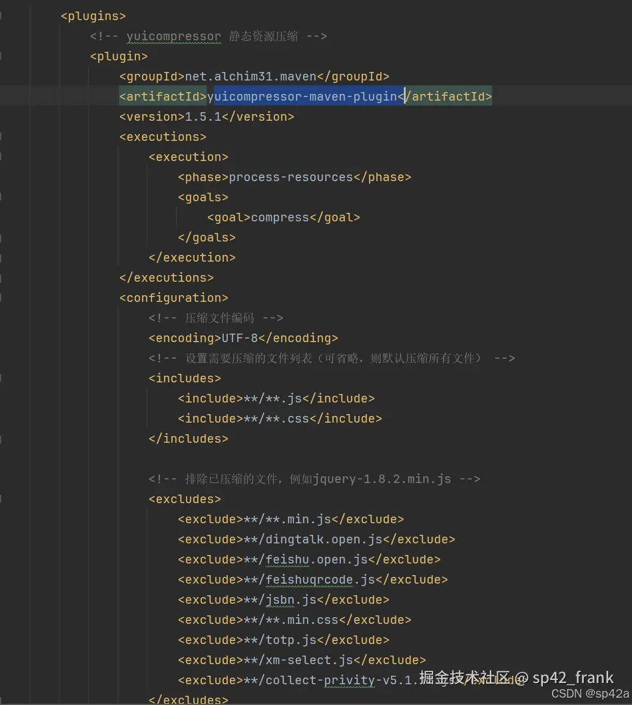632x705 pixels.
Task: Click the groupId value net.alchim31.maven
Action: pyautogui.click(x=251, y=76)
